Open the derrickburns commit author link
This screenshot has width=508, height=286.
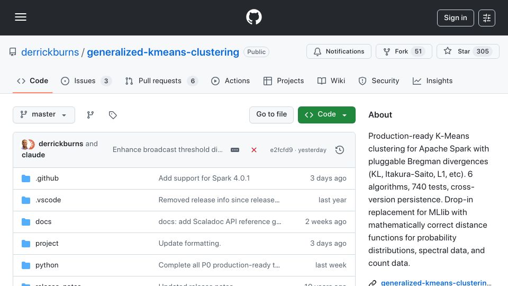(x=61, y=144)
